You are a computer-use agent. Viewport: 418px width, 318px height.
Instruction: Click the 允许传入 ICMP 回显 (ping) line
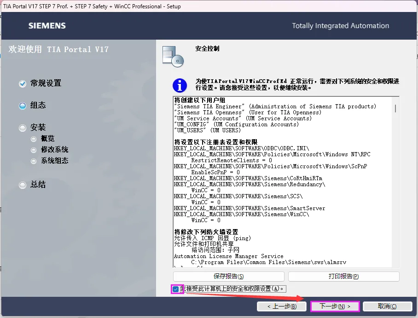pyautogui.click(x=213, y=238)
